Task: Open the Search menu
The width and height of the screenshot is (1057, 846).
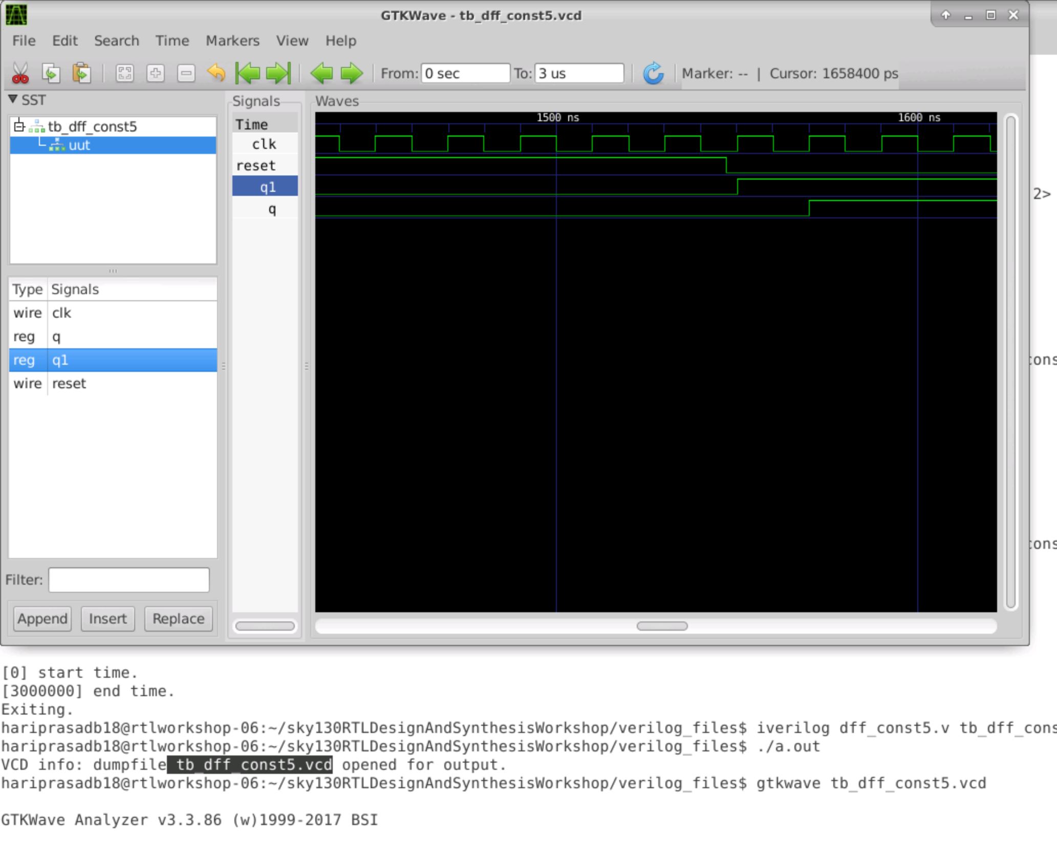Action: [x=116, y=41]
